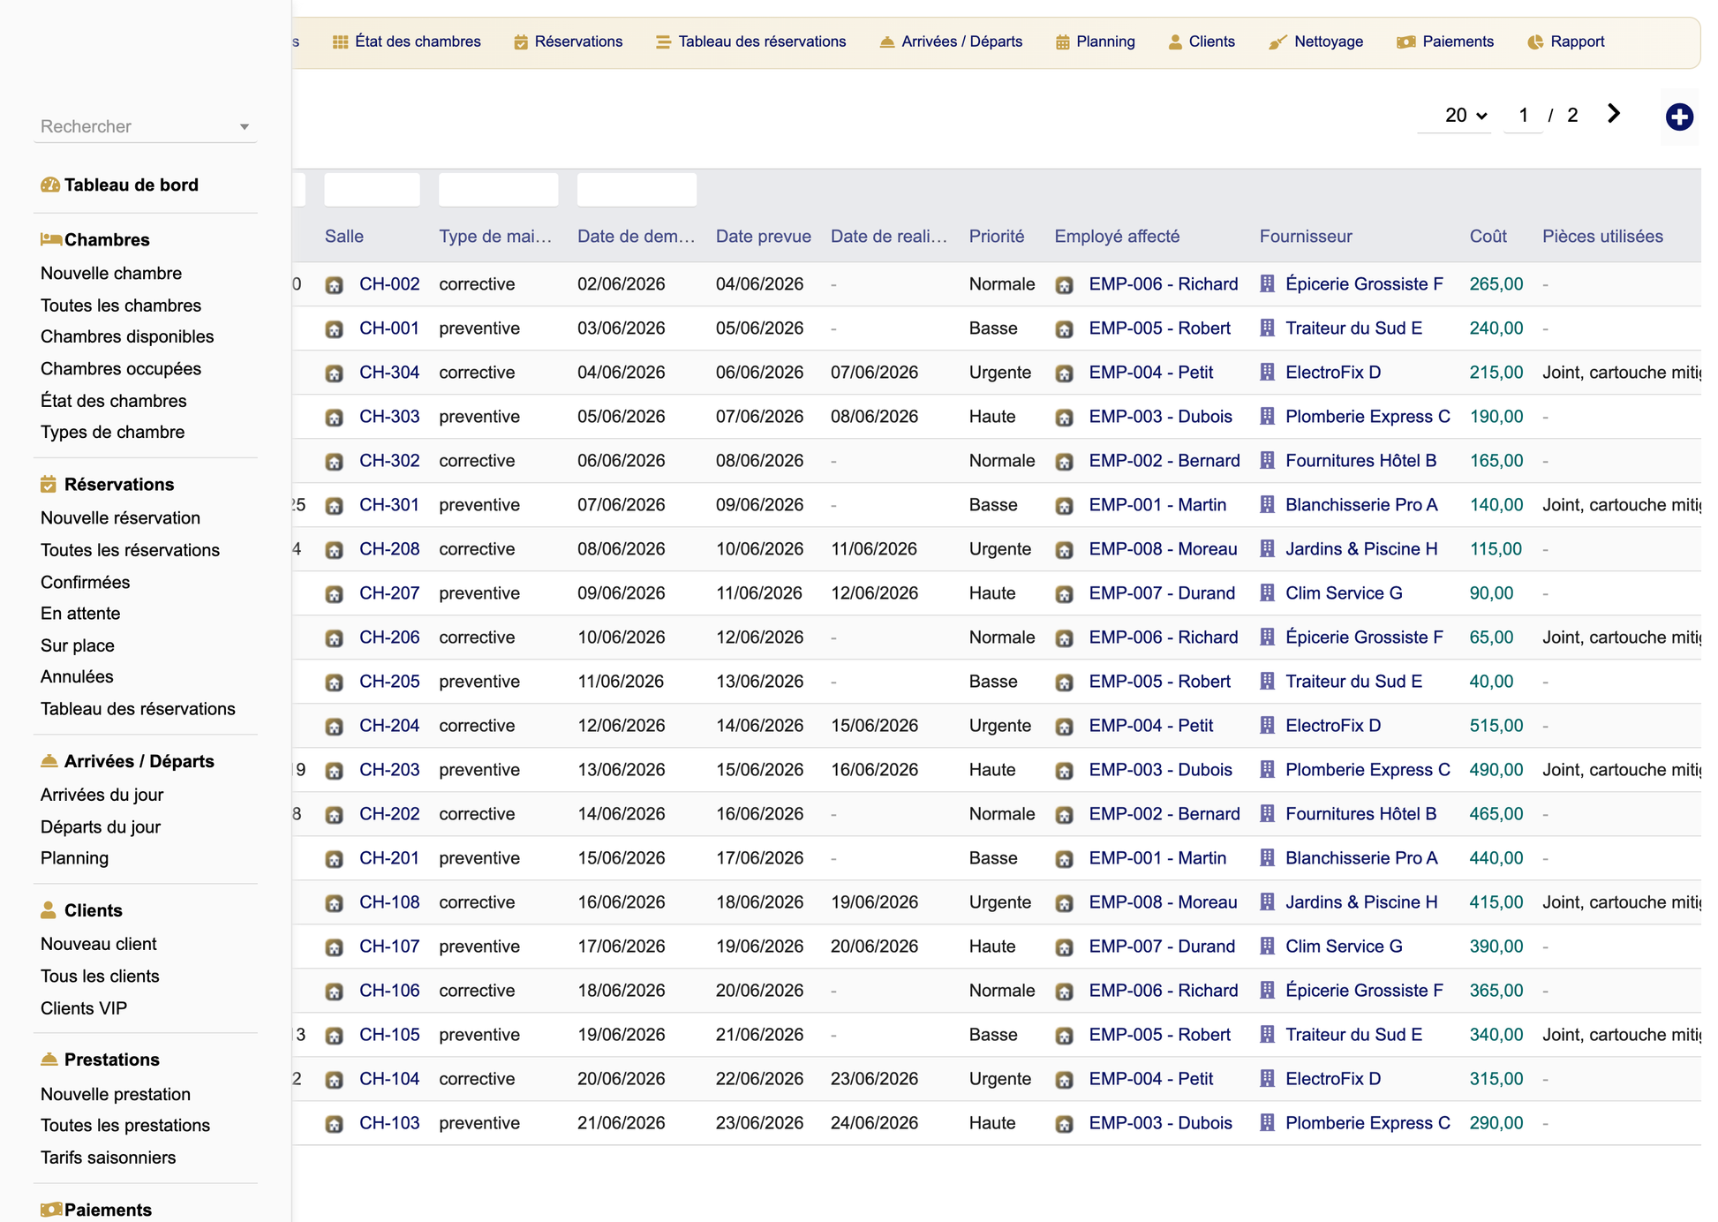1718x1222 pixels.
Task: Click the room icon beside CH-103
Action: coord(334,1124)
